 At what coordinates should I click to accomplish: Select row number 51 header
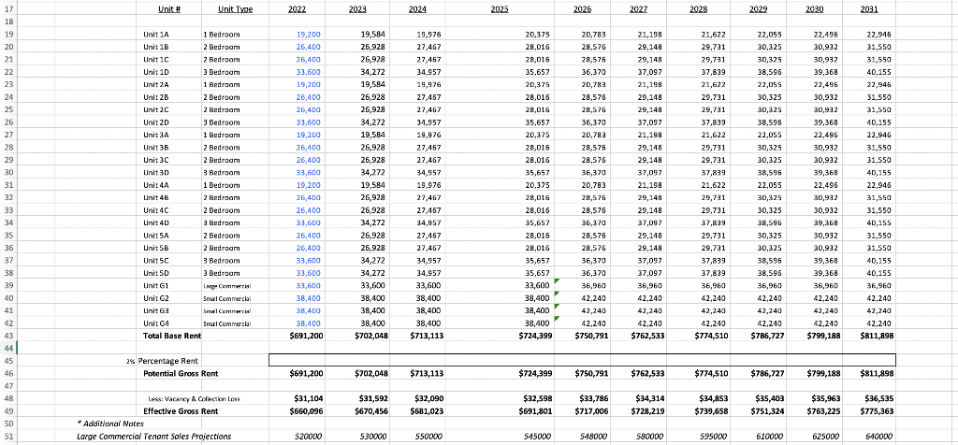click(x=7, y=437)
